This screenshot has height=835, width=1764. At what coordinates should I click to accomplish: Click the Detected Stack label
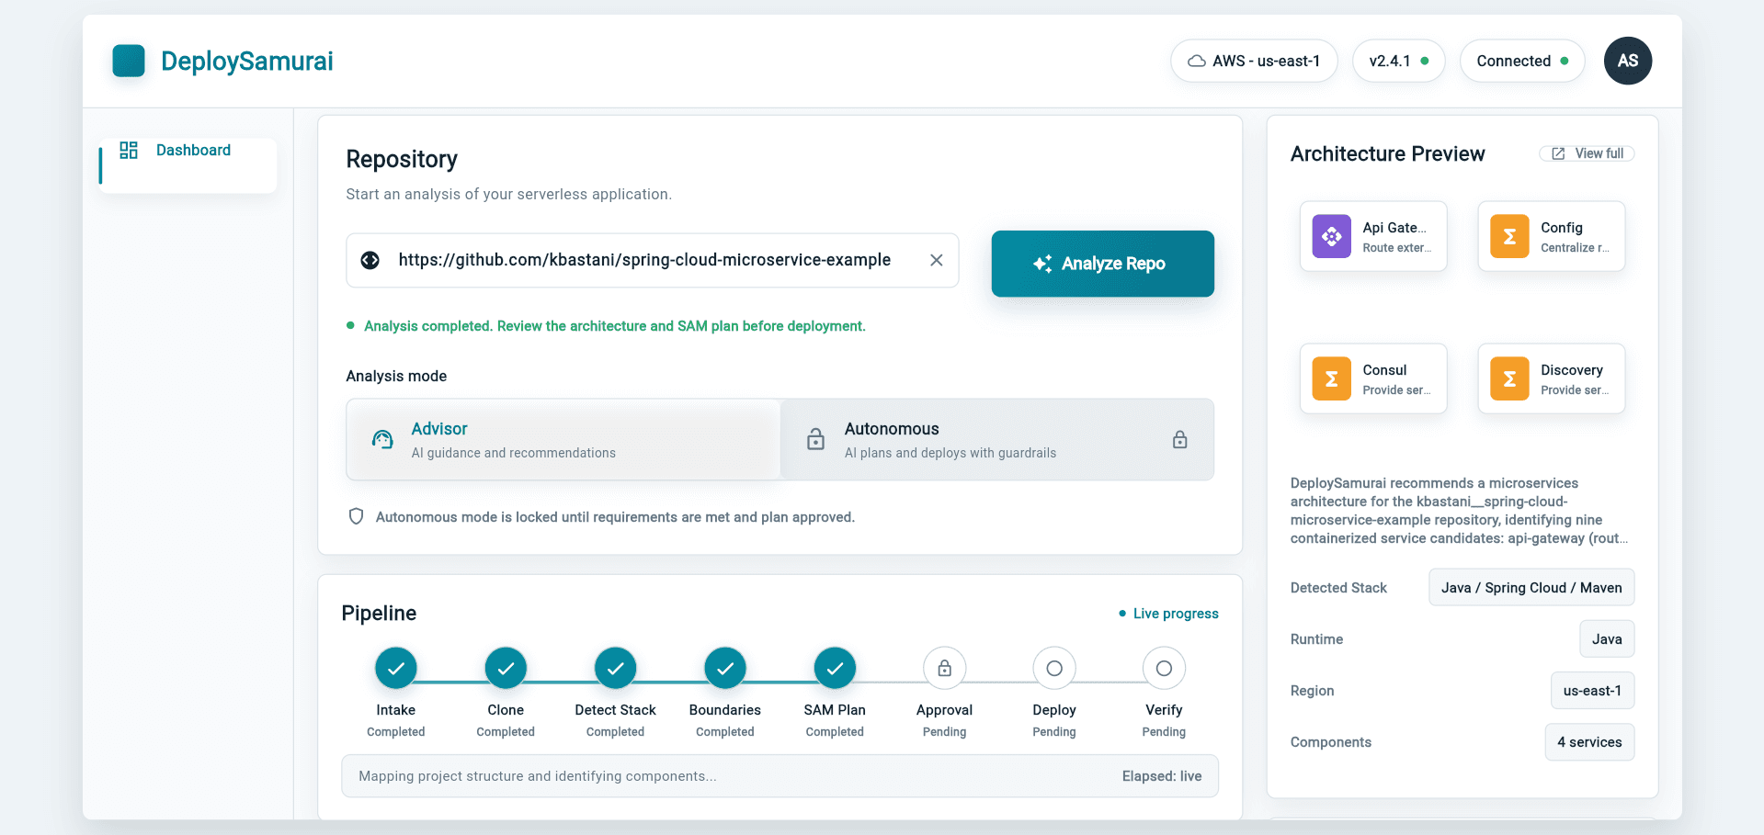click(1338, 588)
